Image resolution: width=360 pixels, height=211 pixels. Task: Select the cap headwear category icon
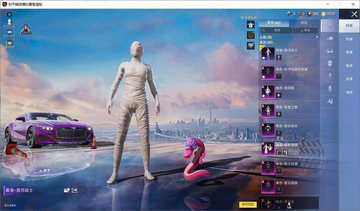point(330,38)
